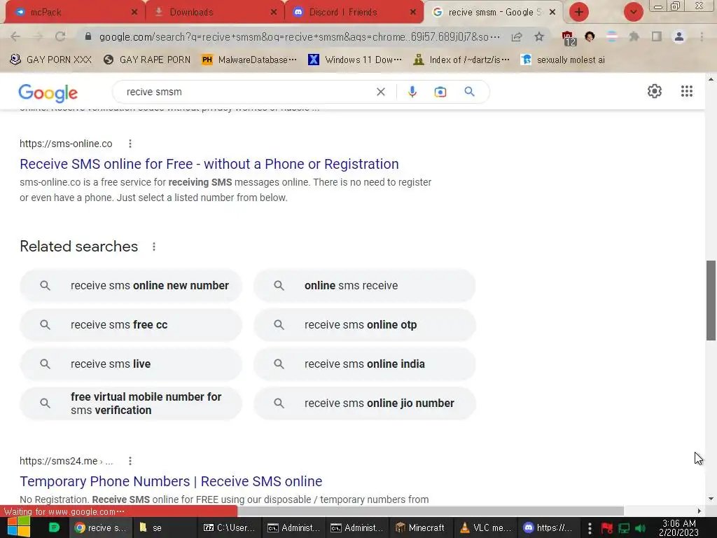Image resolution: width=717 pixels, height=538 pixels.
Task: Click the horizontal scrollbar right arrow
Action: coord(699,511)
